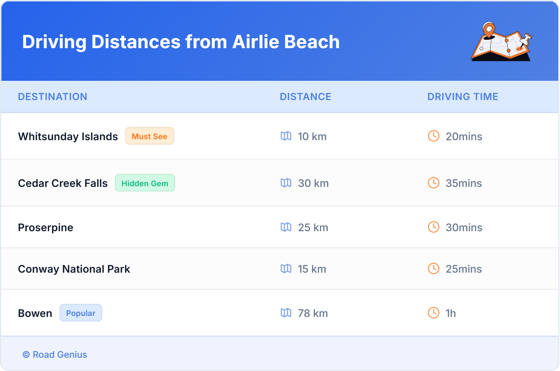This screenshot has width=560, height=371.
Task: Open the Road Genius footer link
Action: [x=55, y=355]
